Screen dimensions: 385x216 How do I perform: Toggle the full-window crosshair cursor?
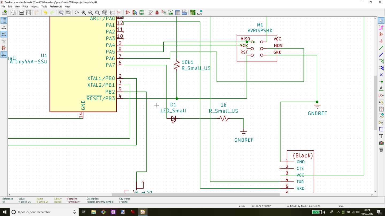tap(4, 41)
